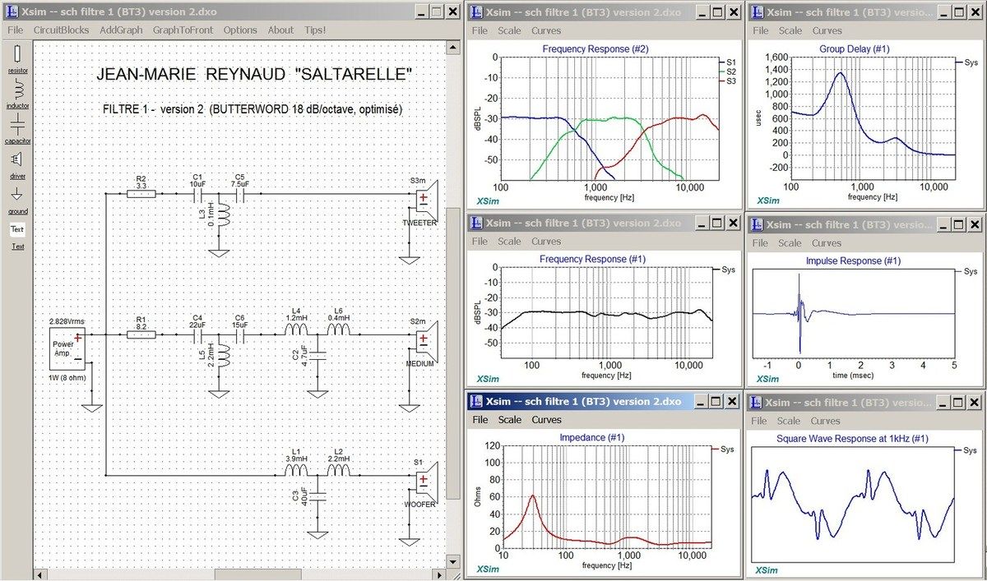The height and width of the screenshot is (581, 987).
Task: Select the TWEETER driver S3m symbol
Action: coord(428,199)
